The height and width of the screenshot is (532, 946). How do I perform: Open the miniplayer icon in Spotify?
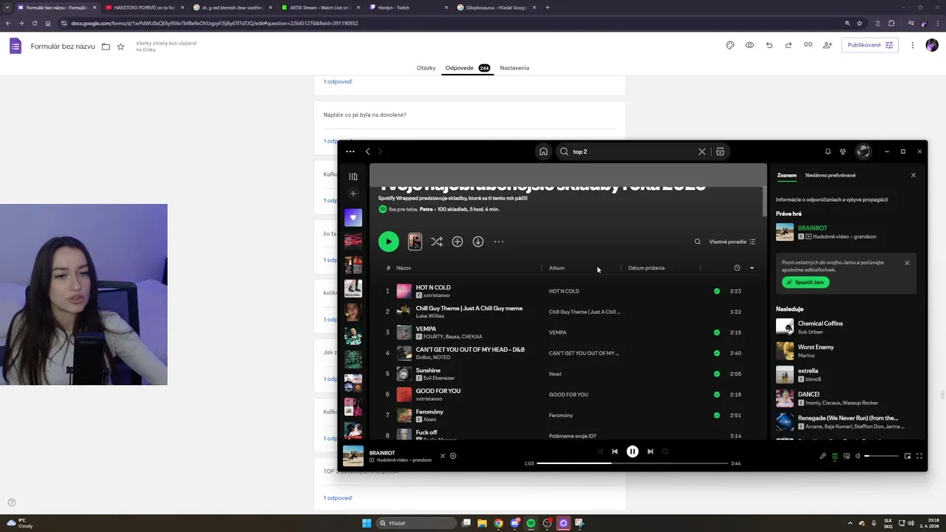pyautogui.click(x=908, y=456)
